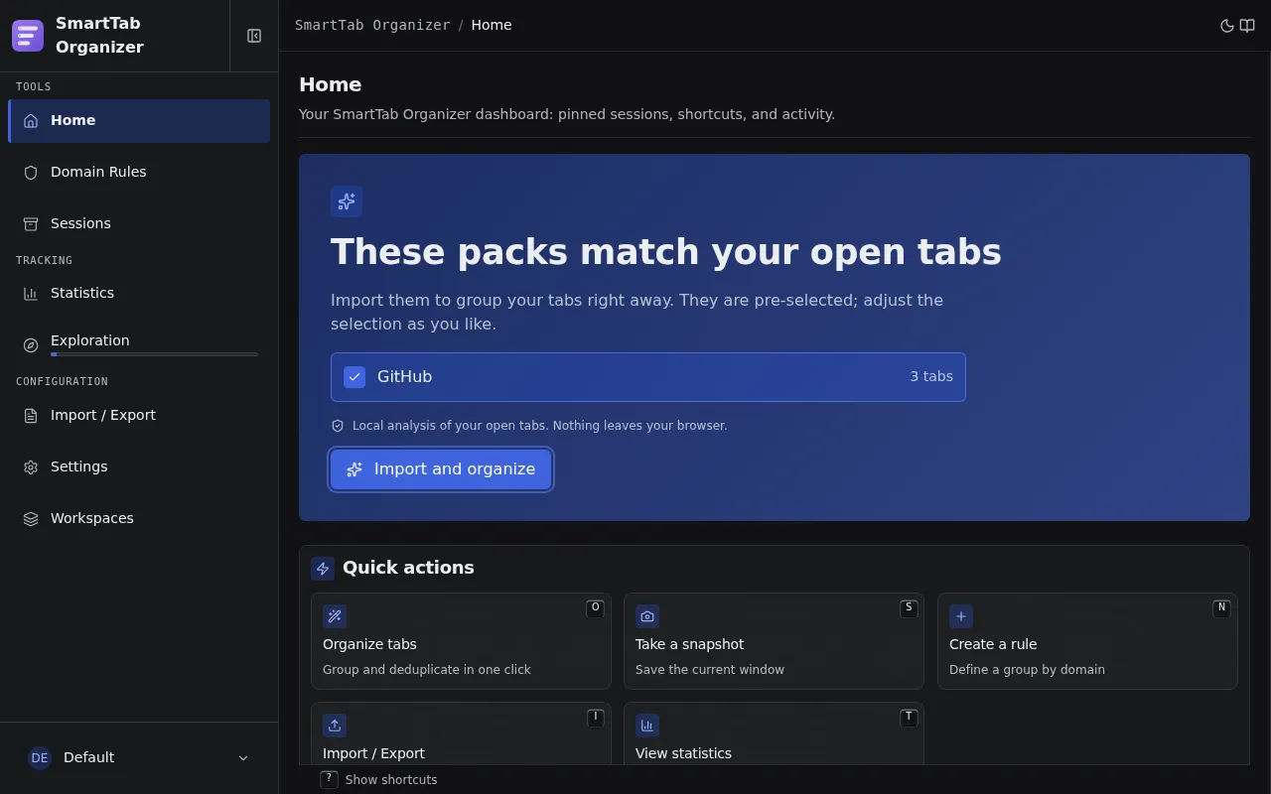Viewport: 1271px width, 794px height.
Task: Click the camera icon on Take a snapshot
Action: point(647,616)
